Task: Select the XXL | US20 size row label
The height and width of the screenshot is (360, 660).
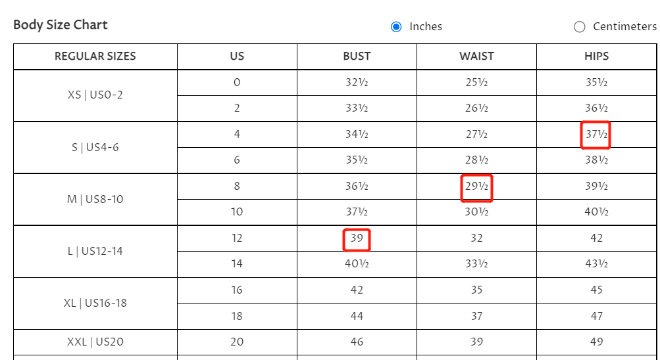Action: [95, 342]
